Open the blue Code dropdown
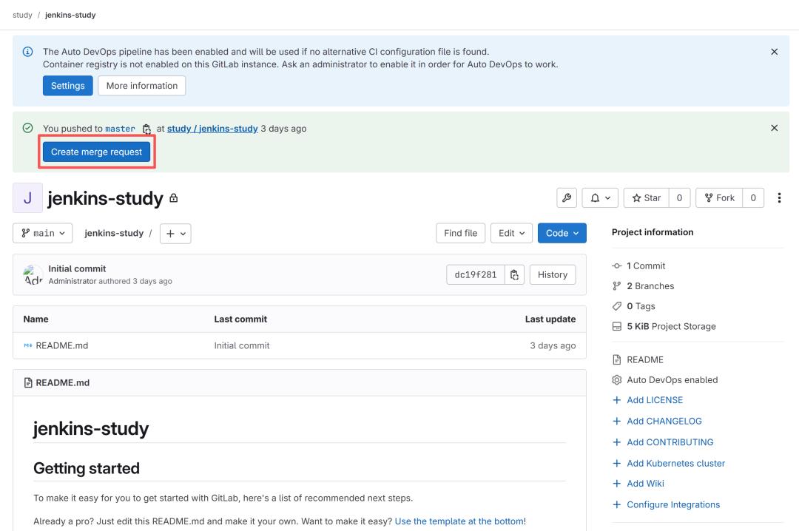799x531 pixels. pyautogui.click(x=562, y=232)
